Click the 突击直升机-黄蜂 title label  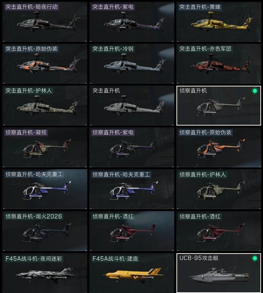(x=200, y=7)
